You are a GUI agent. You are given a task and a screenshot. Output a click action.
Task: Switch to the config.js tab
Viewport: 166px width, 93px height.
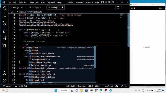click(x=36, y=7)
